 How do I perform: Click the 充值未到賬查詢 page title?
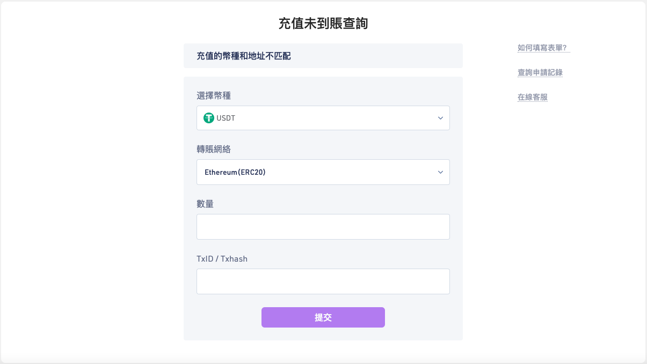pyautogui.click(x=323, y=23)
